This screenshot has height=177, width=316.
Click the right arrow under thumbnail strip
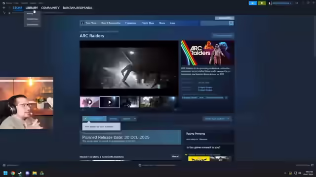pos(175,110)
